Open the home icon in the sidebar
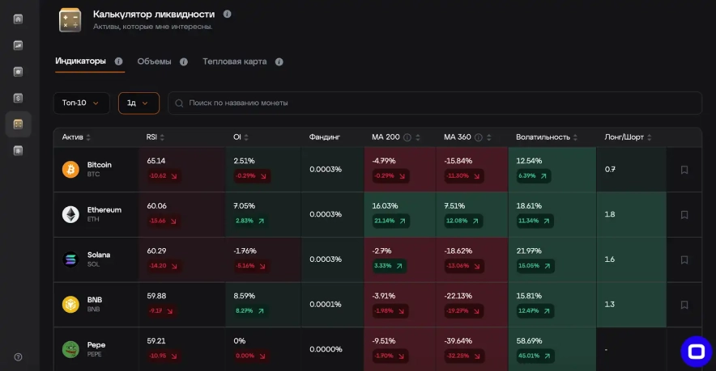This screenshot has height=371, width=716. [x=18, y=19]
